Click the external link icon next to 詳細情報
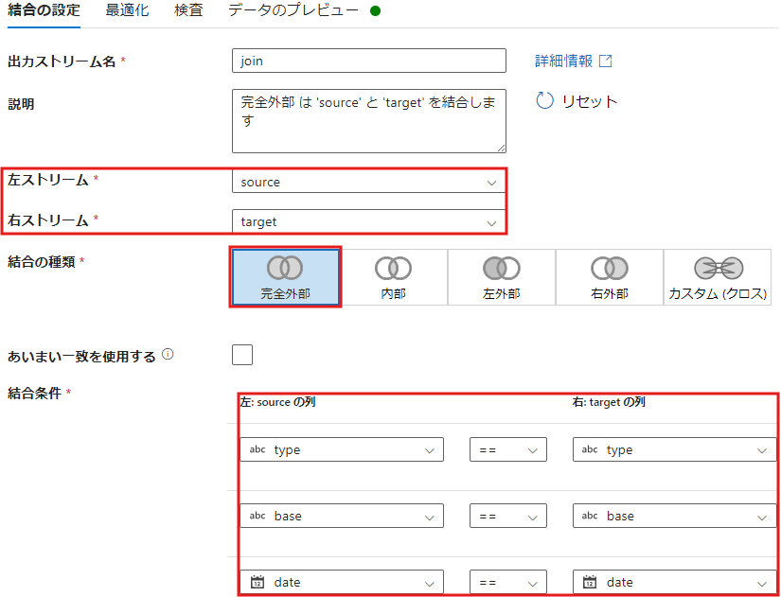 pos(606,61)
